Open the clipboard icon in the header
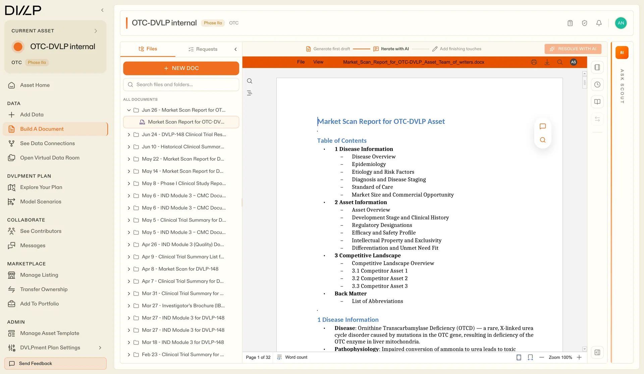 (x=570, y=23)
